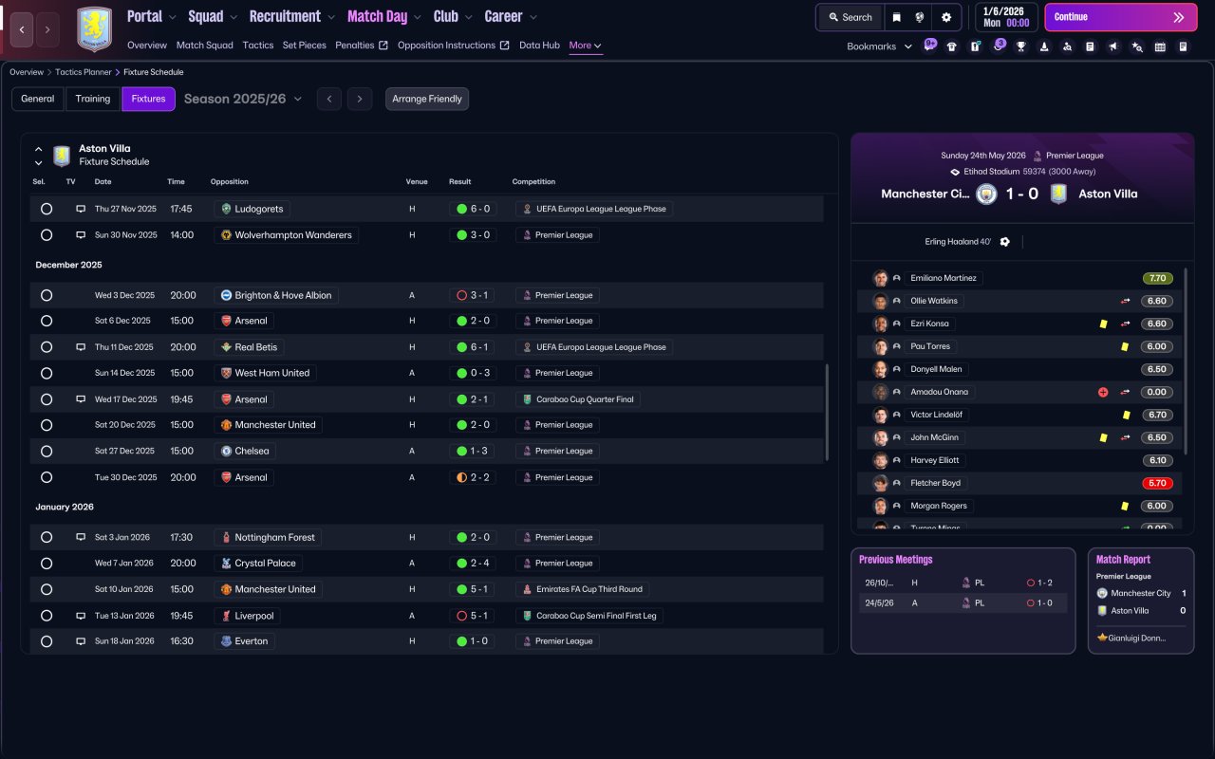Open the Match Squad submenu item
This screenshot has height=759, width=1215.
pyautogui.click(x=205, y=46)
